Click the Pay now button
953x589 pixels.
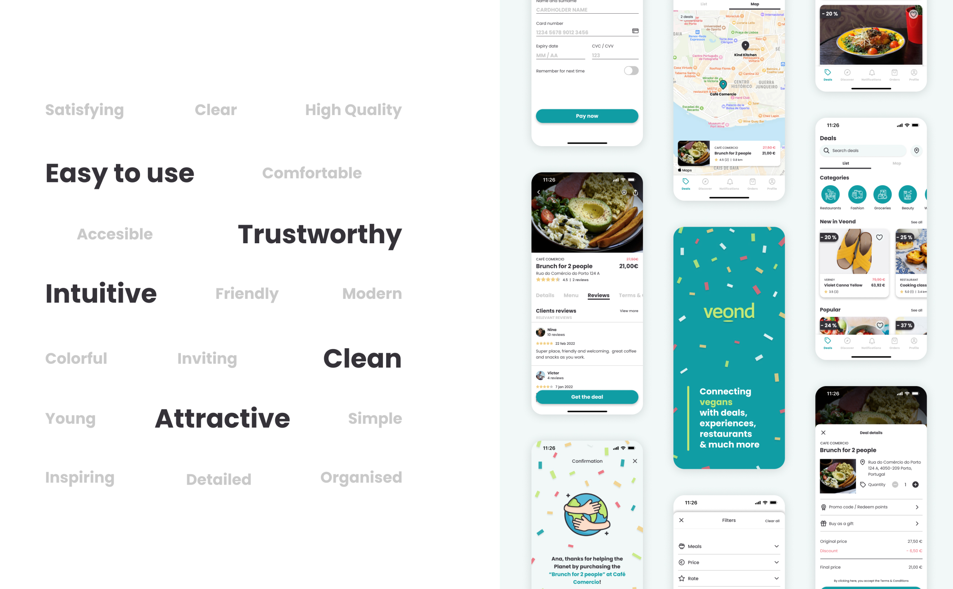(x=587, y=116)
